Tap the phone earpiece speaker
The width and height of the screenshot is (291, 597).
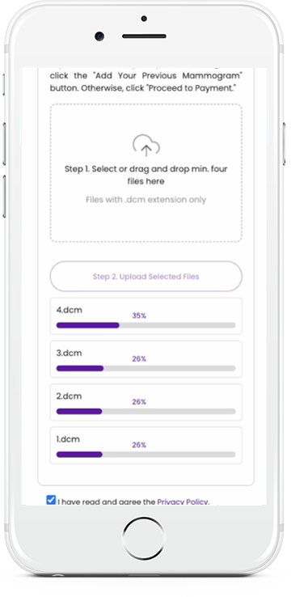[x=144, y=36]
